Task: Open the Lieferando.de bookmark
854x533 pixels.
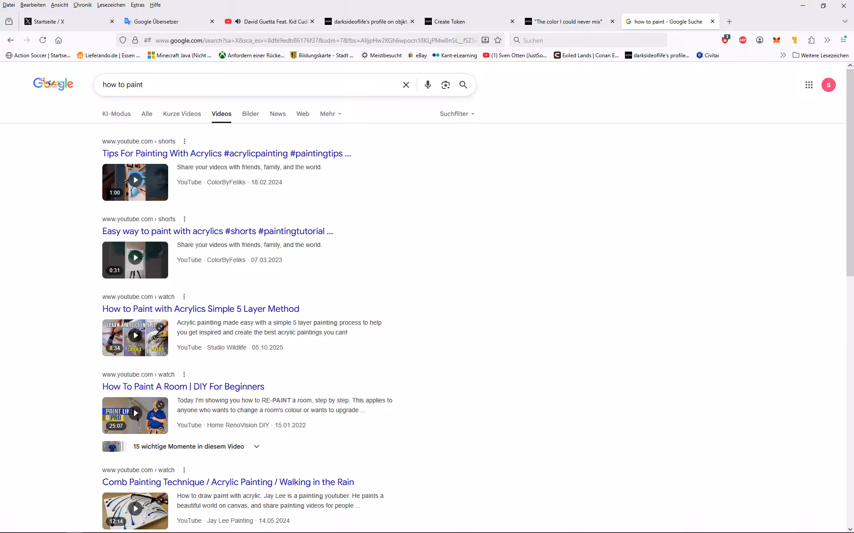Action: pos(109,56)
